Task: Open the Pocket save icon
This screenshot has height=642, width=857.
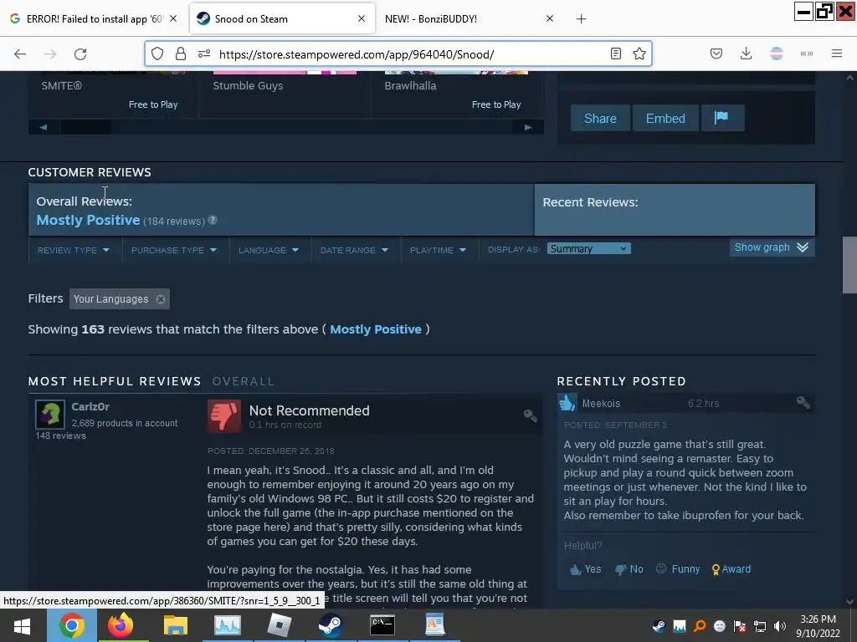Action: (716, 53)
